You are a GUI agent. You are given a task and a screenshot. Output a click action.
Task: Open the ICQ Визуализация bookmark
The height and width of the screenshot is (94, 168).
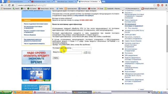pos(132,9)
